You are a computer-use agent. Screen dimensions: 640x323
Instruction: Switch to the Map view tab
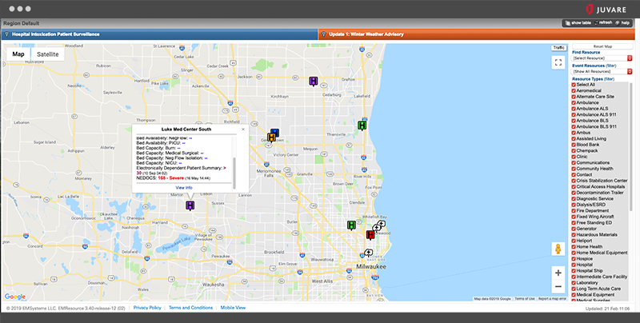point(18,54)
